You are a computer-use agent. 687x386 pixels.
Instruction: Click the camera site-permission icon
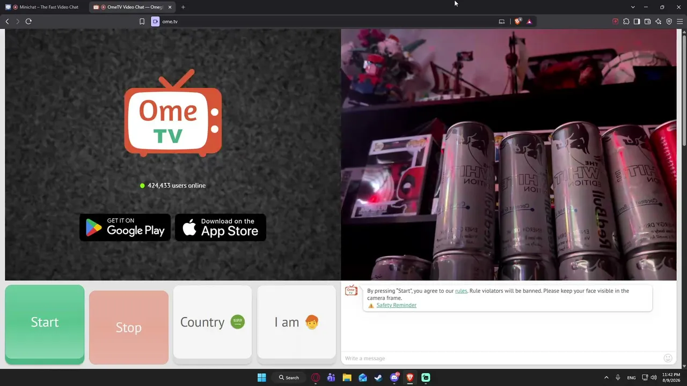[x=155, y=21]
